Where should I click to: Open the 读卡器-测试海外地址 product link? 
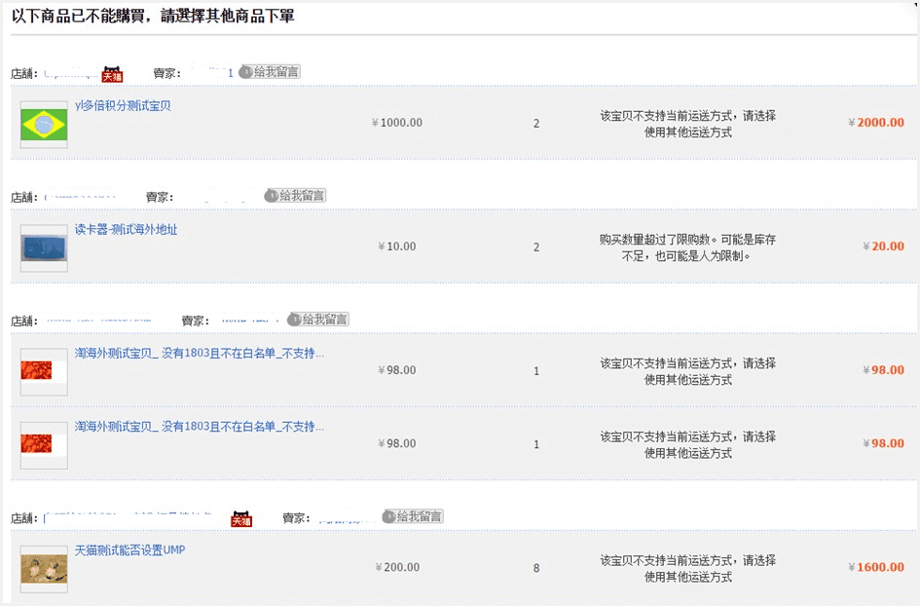coord(126,230)
